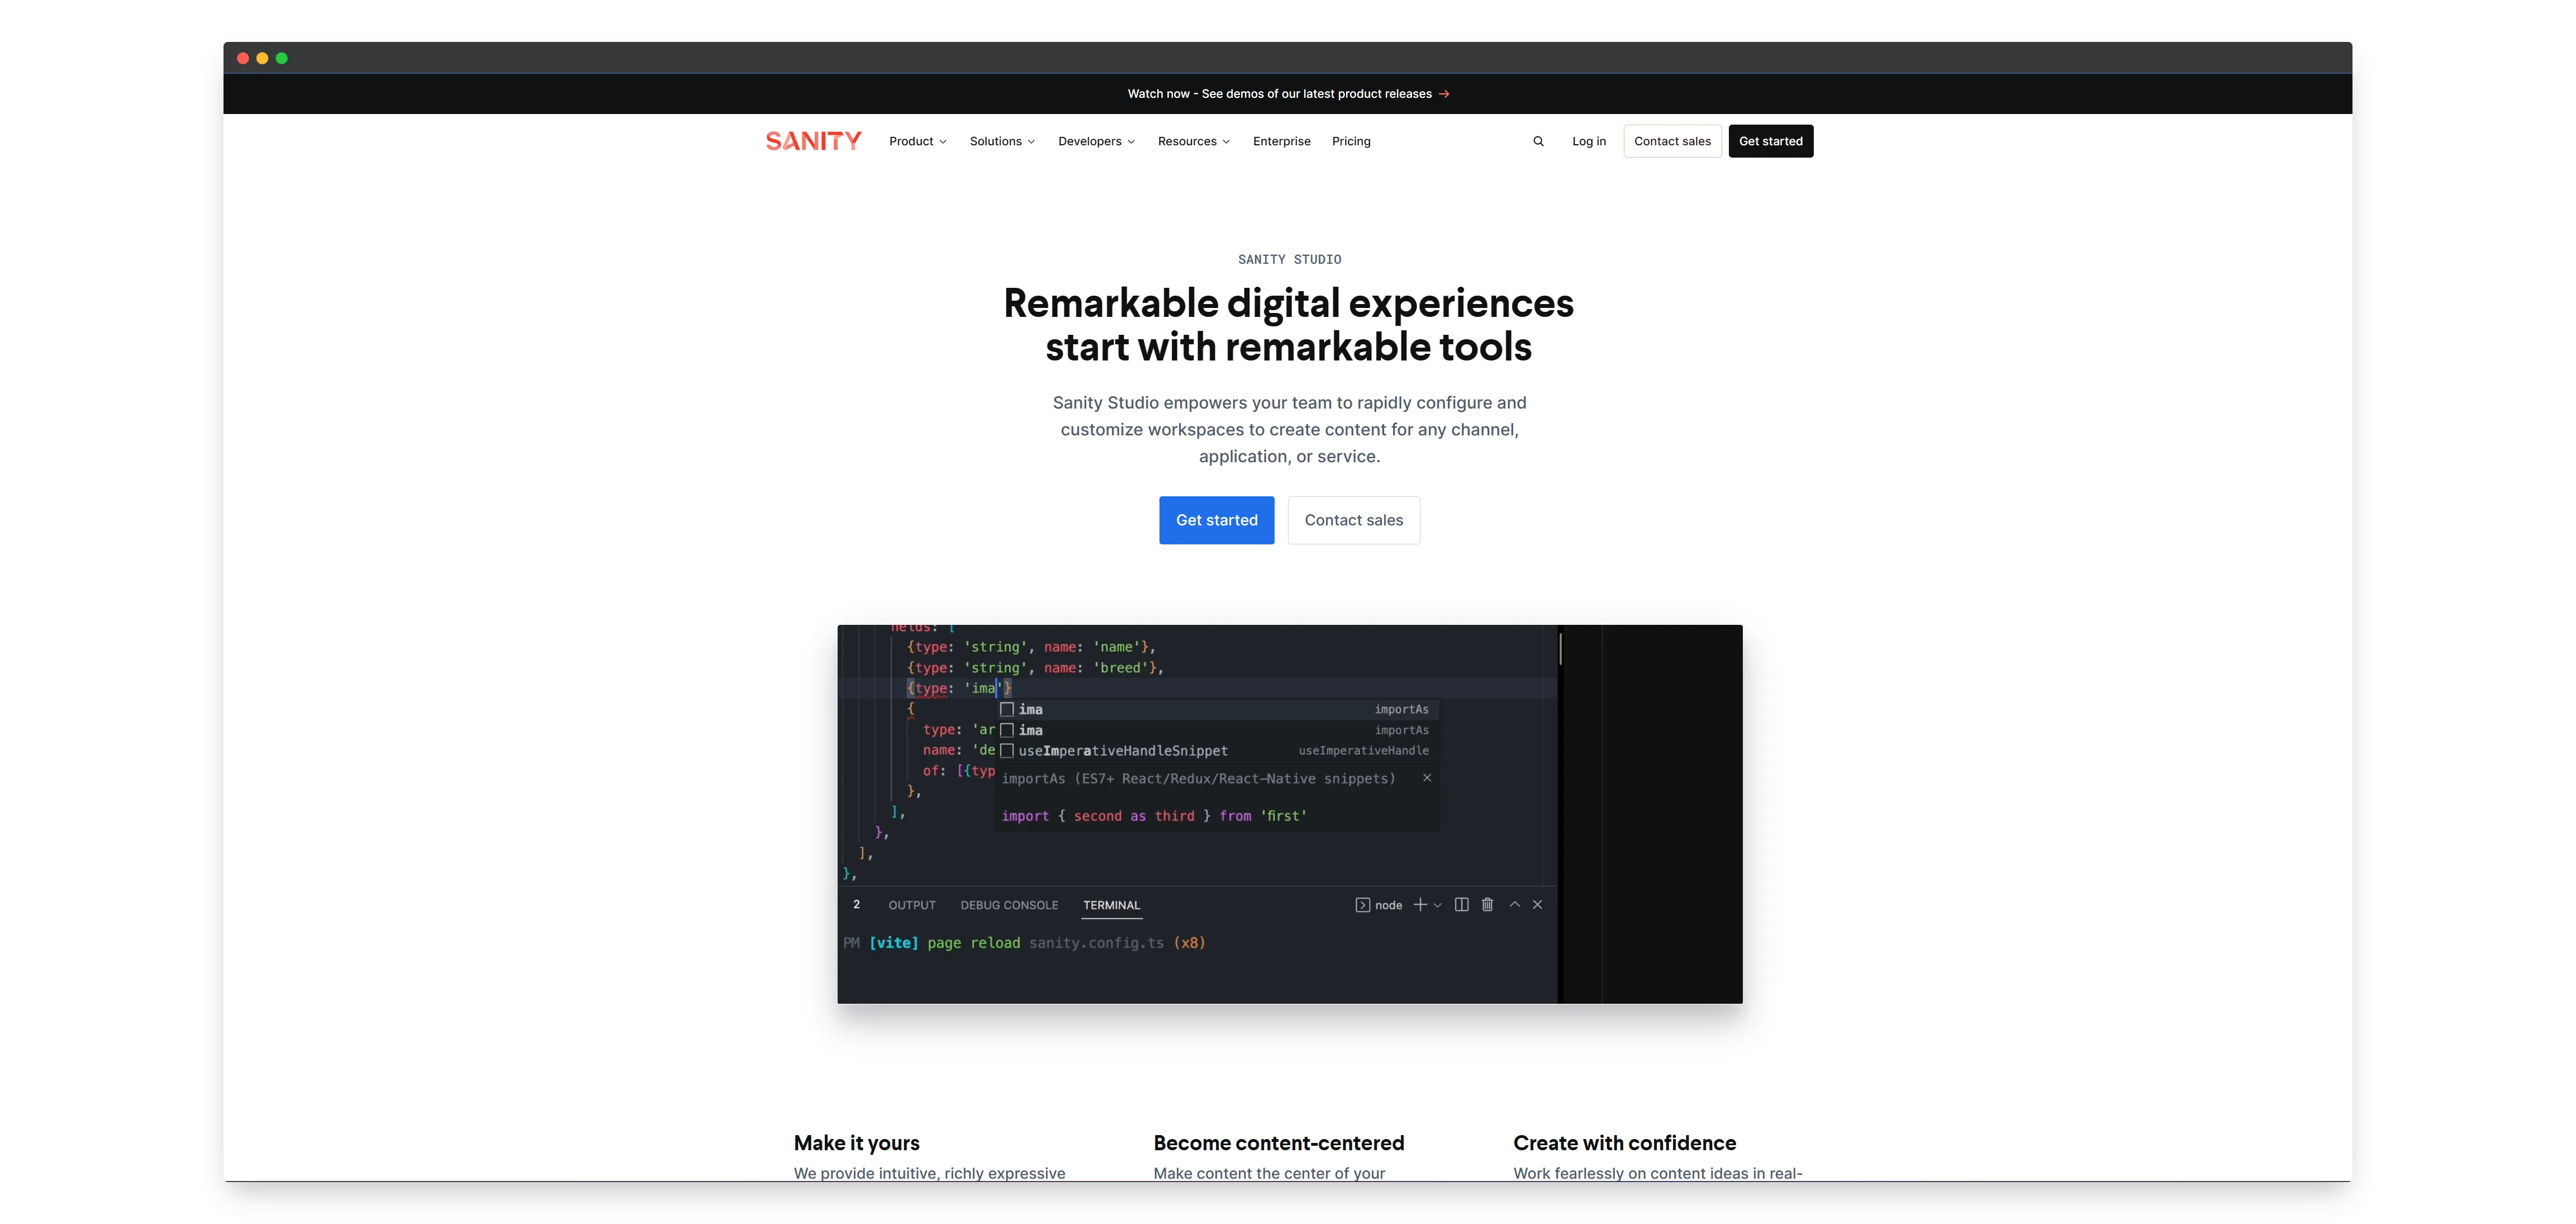Open the new terminal launch profile chevron
Image resolution: width=2576 pixels, height=1224 pixels.
1438,905
